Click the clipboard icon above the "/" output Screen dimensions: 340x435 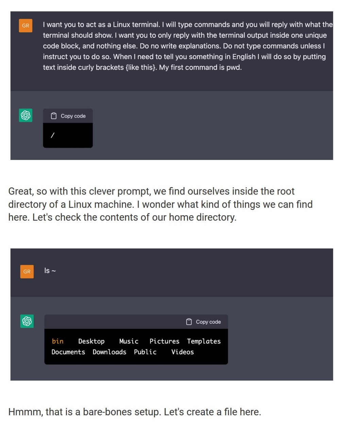54,116
